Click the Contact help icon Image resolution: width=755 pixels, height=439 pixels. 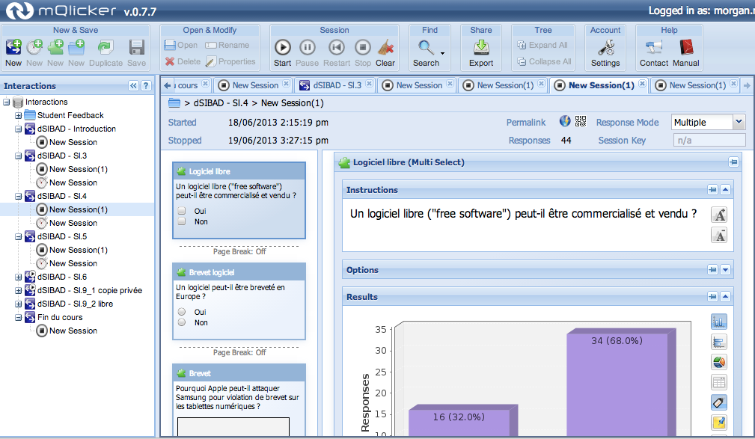(653, 48)
